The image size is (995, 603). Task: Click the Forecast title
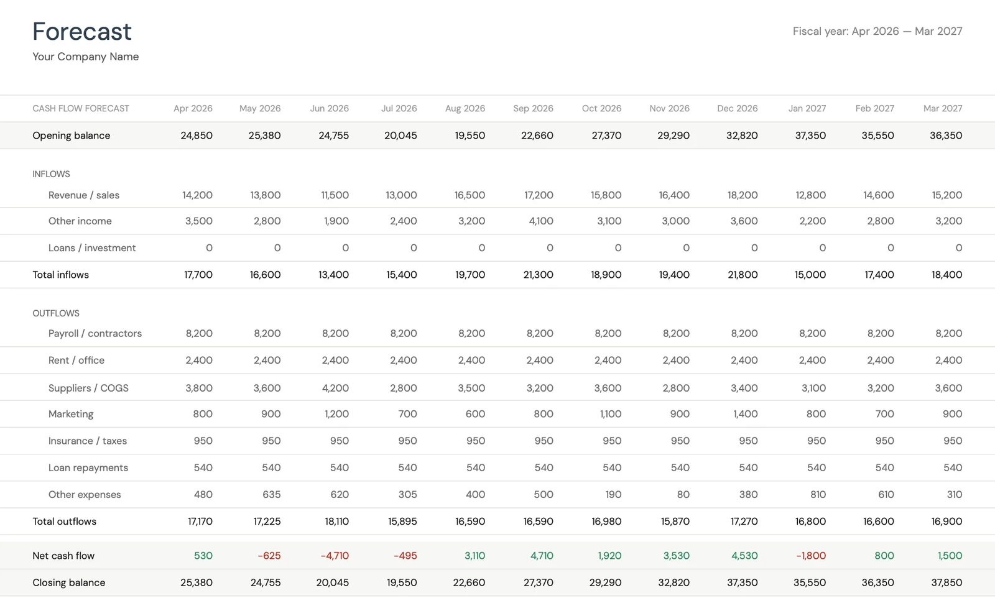(81, 31)
